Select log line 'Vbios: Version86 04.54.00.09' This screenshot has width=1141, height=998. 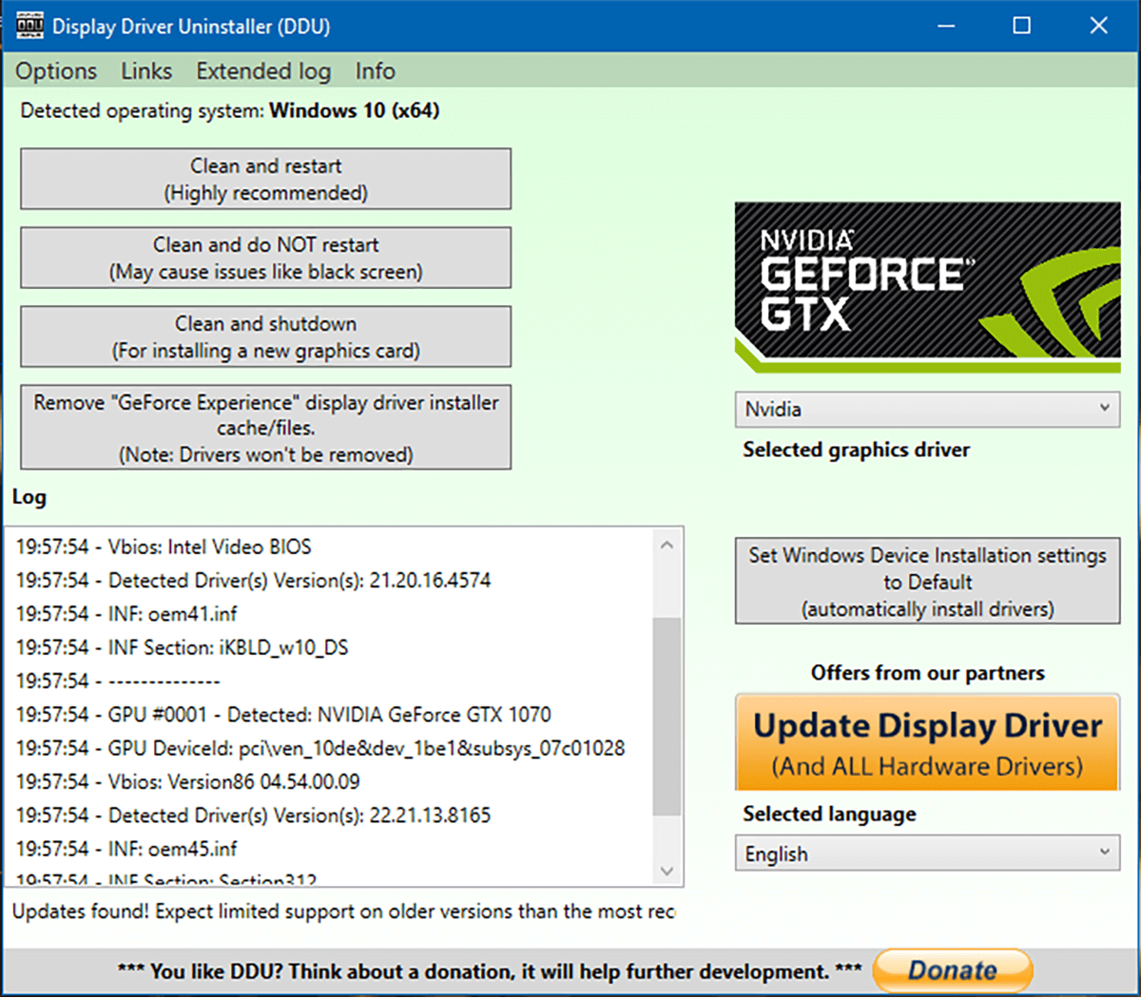tap(188, 781)
